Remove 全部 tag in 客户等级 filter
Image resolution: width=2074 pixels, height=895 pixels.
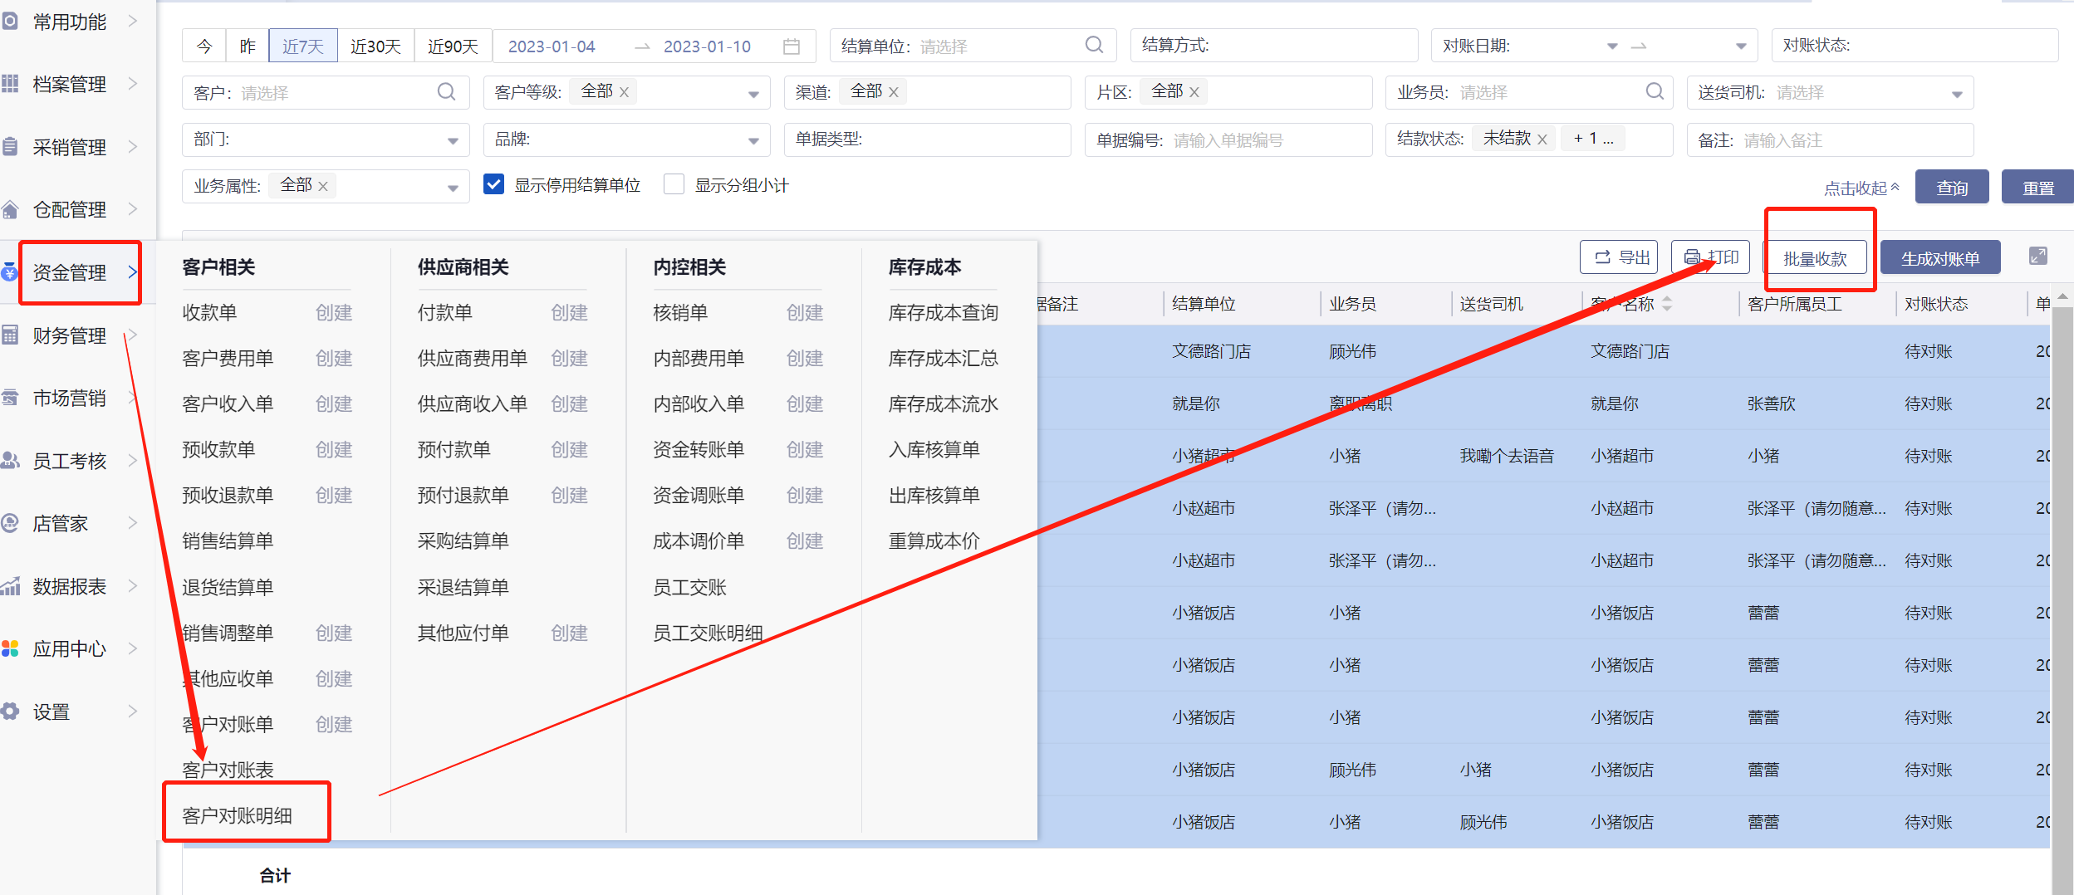click(624, 92)
